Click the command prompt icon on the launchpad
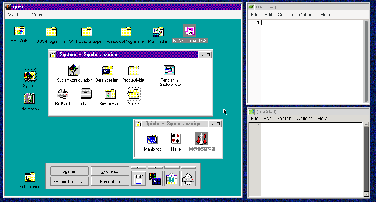Image resolution: width=376 pixels, height=202 pixels. pos(155,179)
